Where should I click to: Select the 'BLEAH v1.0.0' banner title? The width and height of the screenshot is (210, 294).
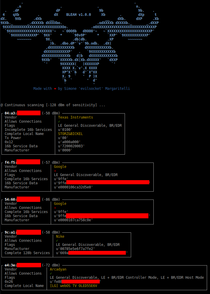click(79, 15)
